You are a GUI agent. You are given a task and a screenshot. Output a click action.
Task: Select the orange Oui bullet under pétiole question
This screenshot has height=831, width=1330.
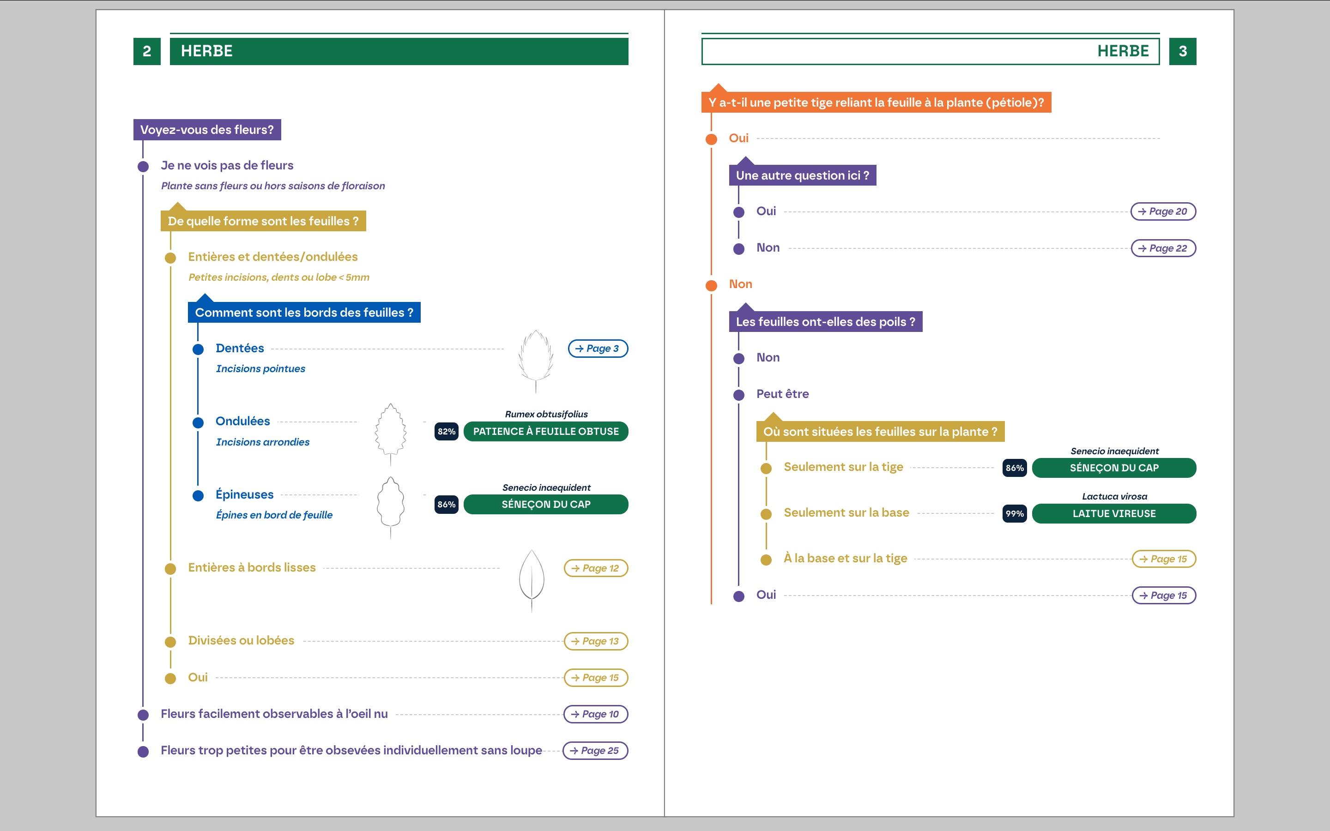711,139
